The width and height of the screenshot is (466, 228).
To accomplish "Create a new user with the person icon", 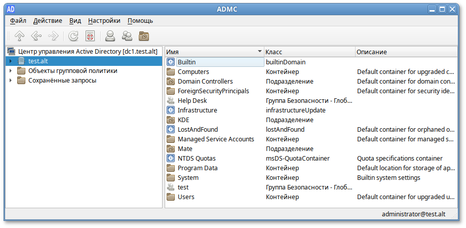I will (x=110, y=36).
